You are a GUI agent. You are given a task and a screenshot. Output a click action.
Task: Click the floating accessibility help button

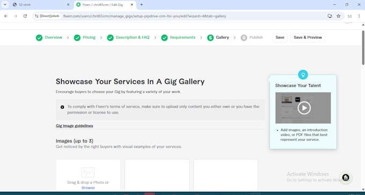click(346, 177)
